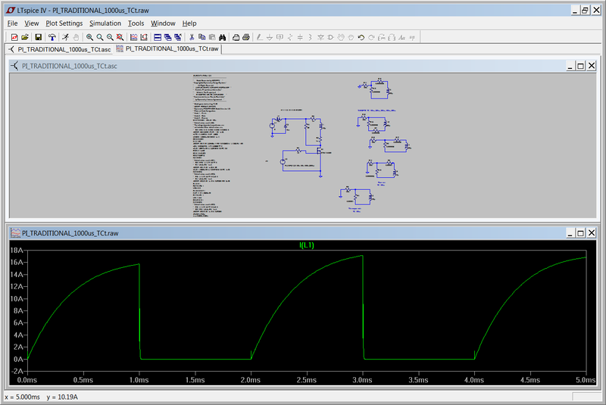Run the simulation with the running man icon
This screenshot has height=405, width=606.
coord(65,36)
